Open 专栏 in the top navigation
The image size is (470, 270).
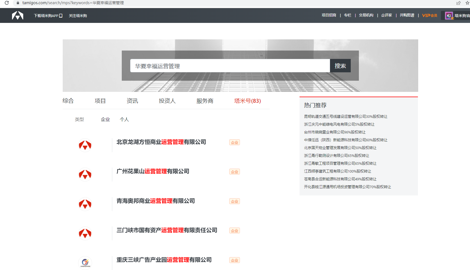pos(348,15)
